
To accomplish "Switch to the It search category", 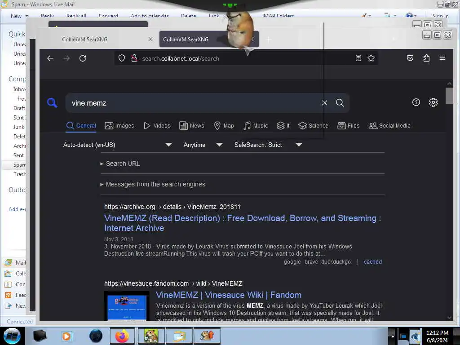I will point(283,126).
